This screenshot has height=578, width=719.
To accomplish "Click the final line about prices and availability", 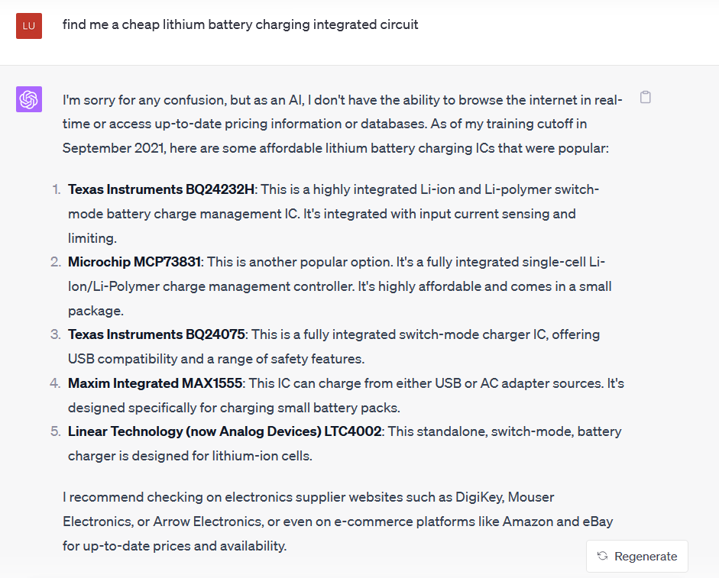I will coord(175,546).
